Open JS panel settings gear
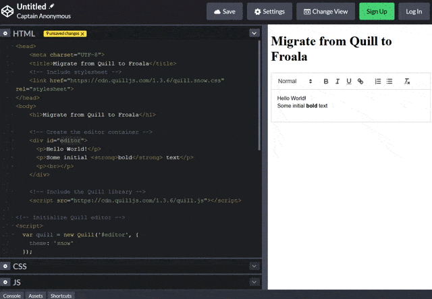This screenshot has width=432, height=299. 6,282
